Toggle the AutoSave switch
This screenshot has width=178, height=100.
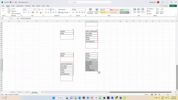click(12, 2)
